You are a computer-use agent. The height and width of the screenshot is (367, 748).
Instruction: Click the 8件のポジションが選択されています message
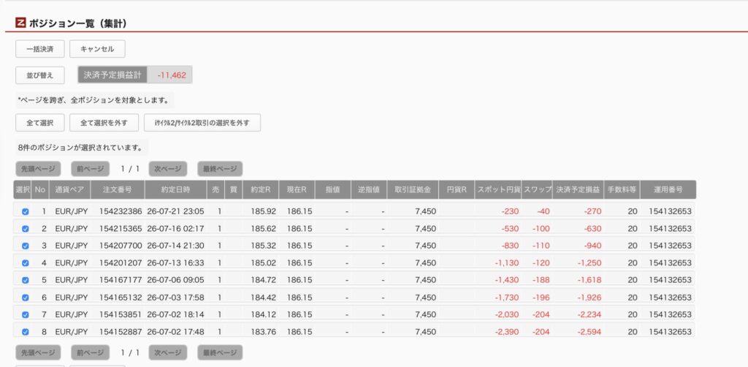tap(80, 148)
